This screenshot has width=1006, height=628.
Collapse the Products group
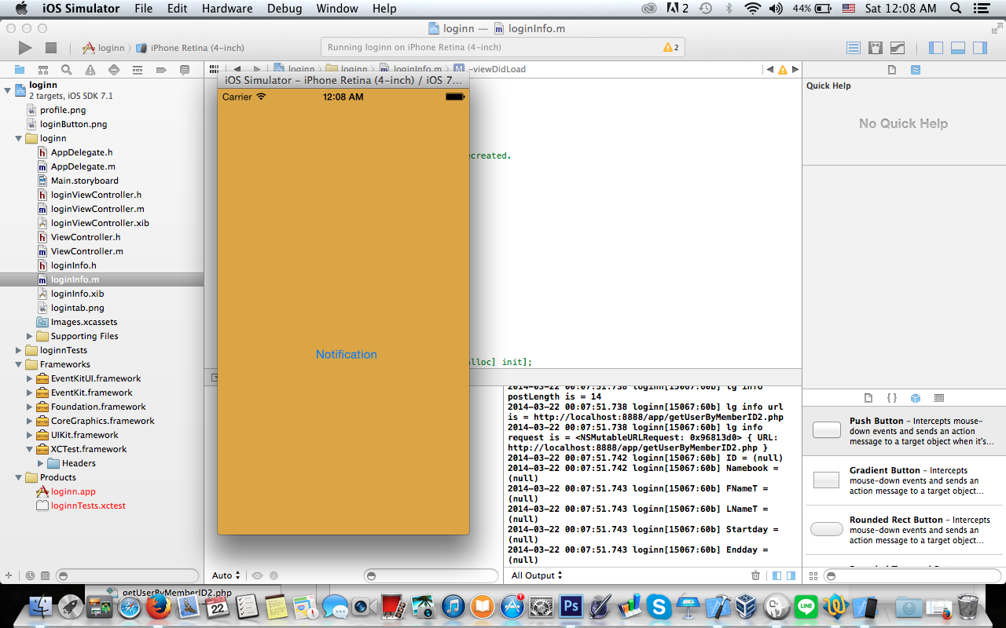19,477
